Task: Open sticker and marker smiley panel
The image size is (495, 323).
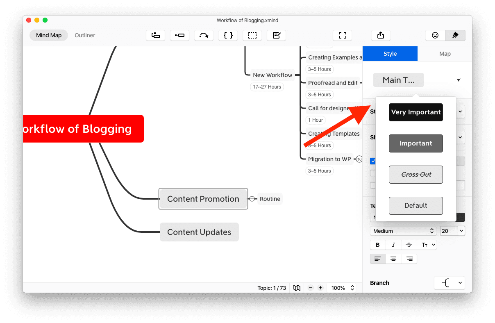Action: coord(435,35)
